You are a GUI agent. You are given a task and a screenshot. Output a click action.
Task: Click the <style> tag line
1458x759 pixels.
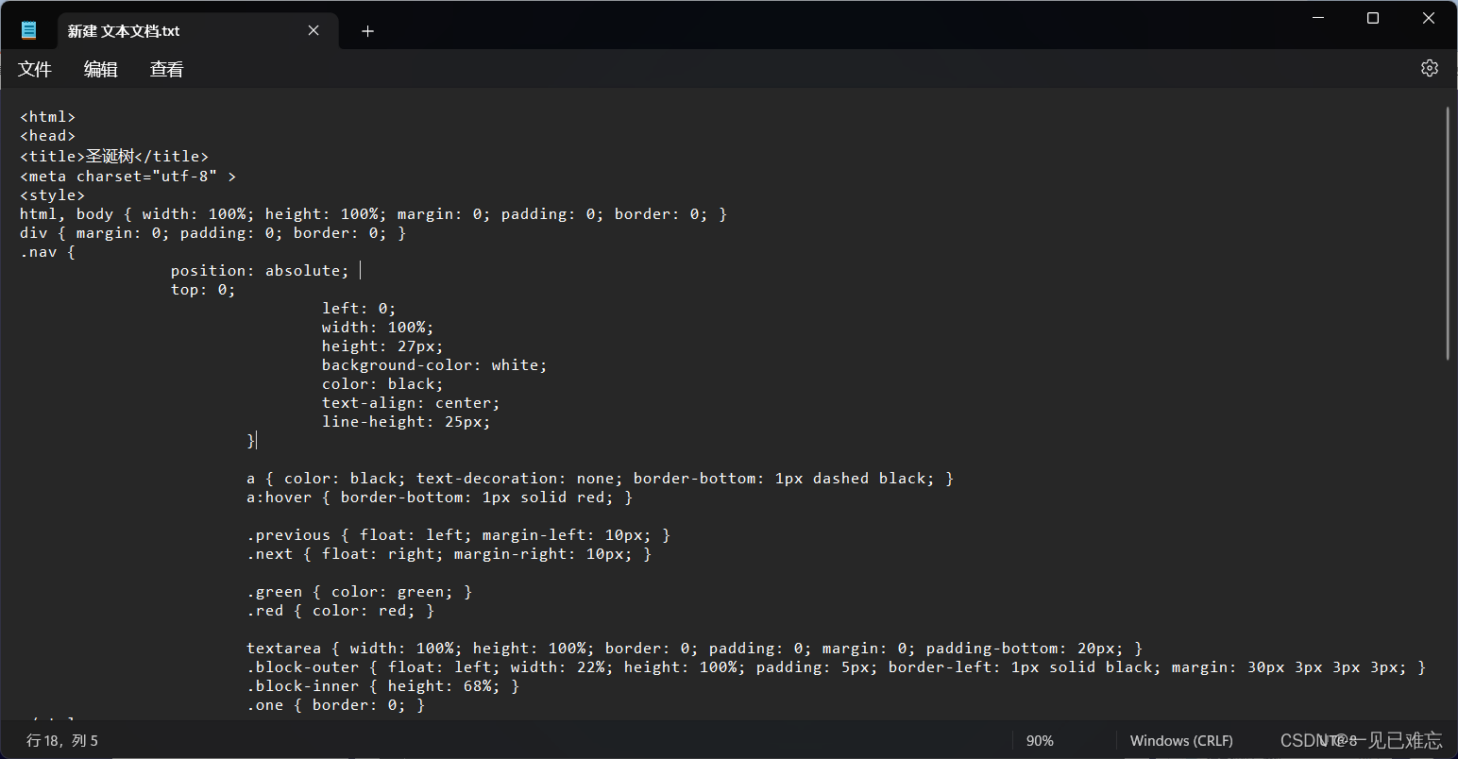tap(52, 195)
